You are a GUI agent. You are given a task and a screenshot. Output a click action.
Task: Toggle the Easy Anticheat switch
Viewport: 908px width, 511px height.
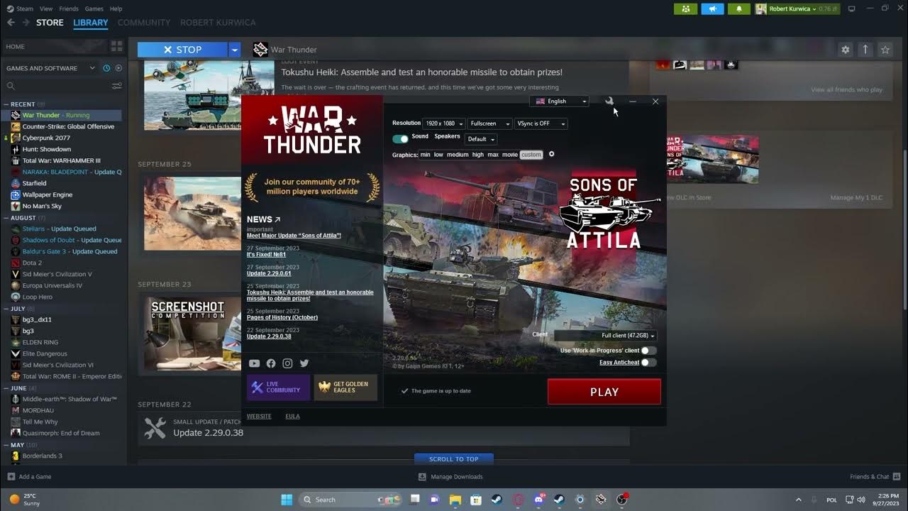[x=646, y=363]
